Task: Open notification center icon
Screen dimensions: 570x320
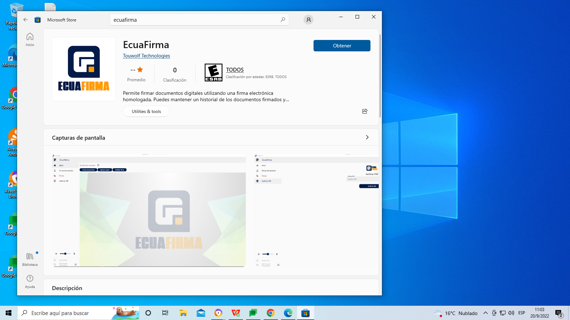Action: (559, 313)
